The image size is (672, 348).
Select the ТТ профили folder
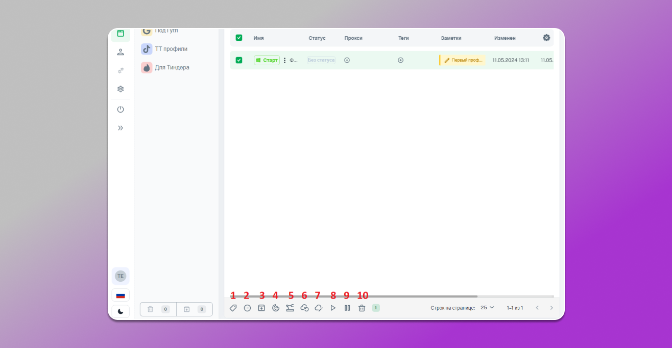point(171,49)
